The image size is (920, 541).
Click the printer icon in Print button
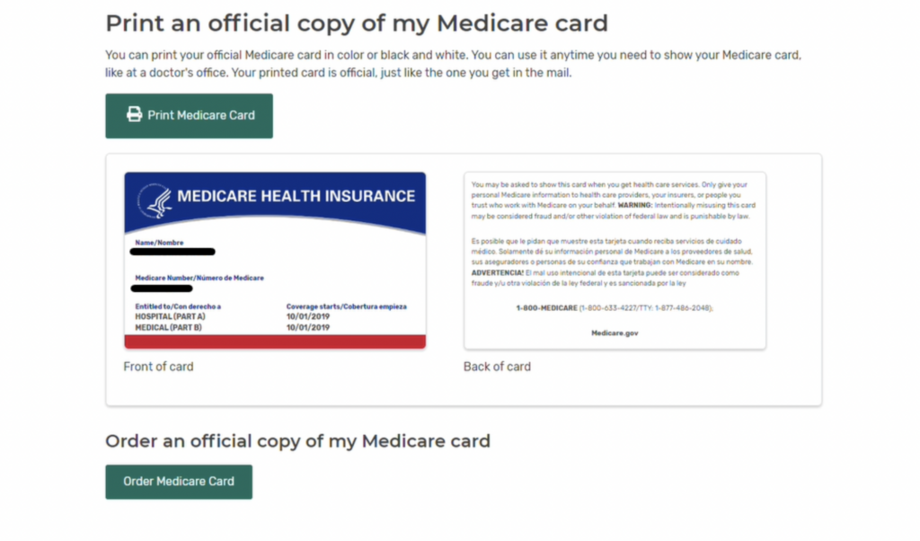click(x=135, y=114)
